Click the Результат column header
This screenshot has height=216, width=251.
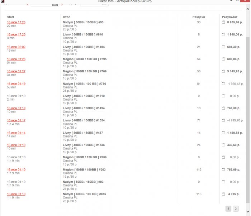pos(229,17)
